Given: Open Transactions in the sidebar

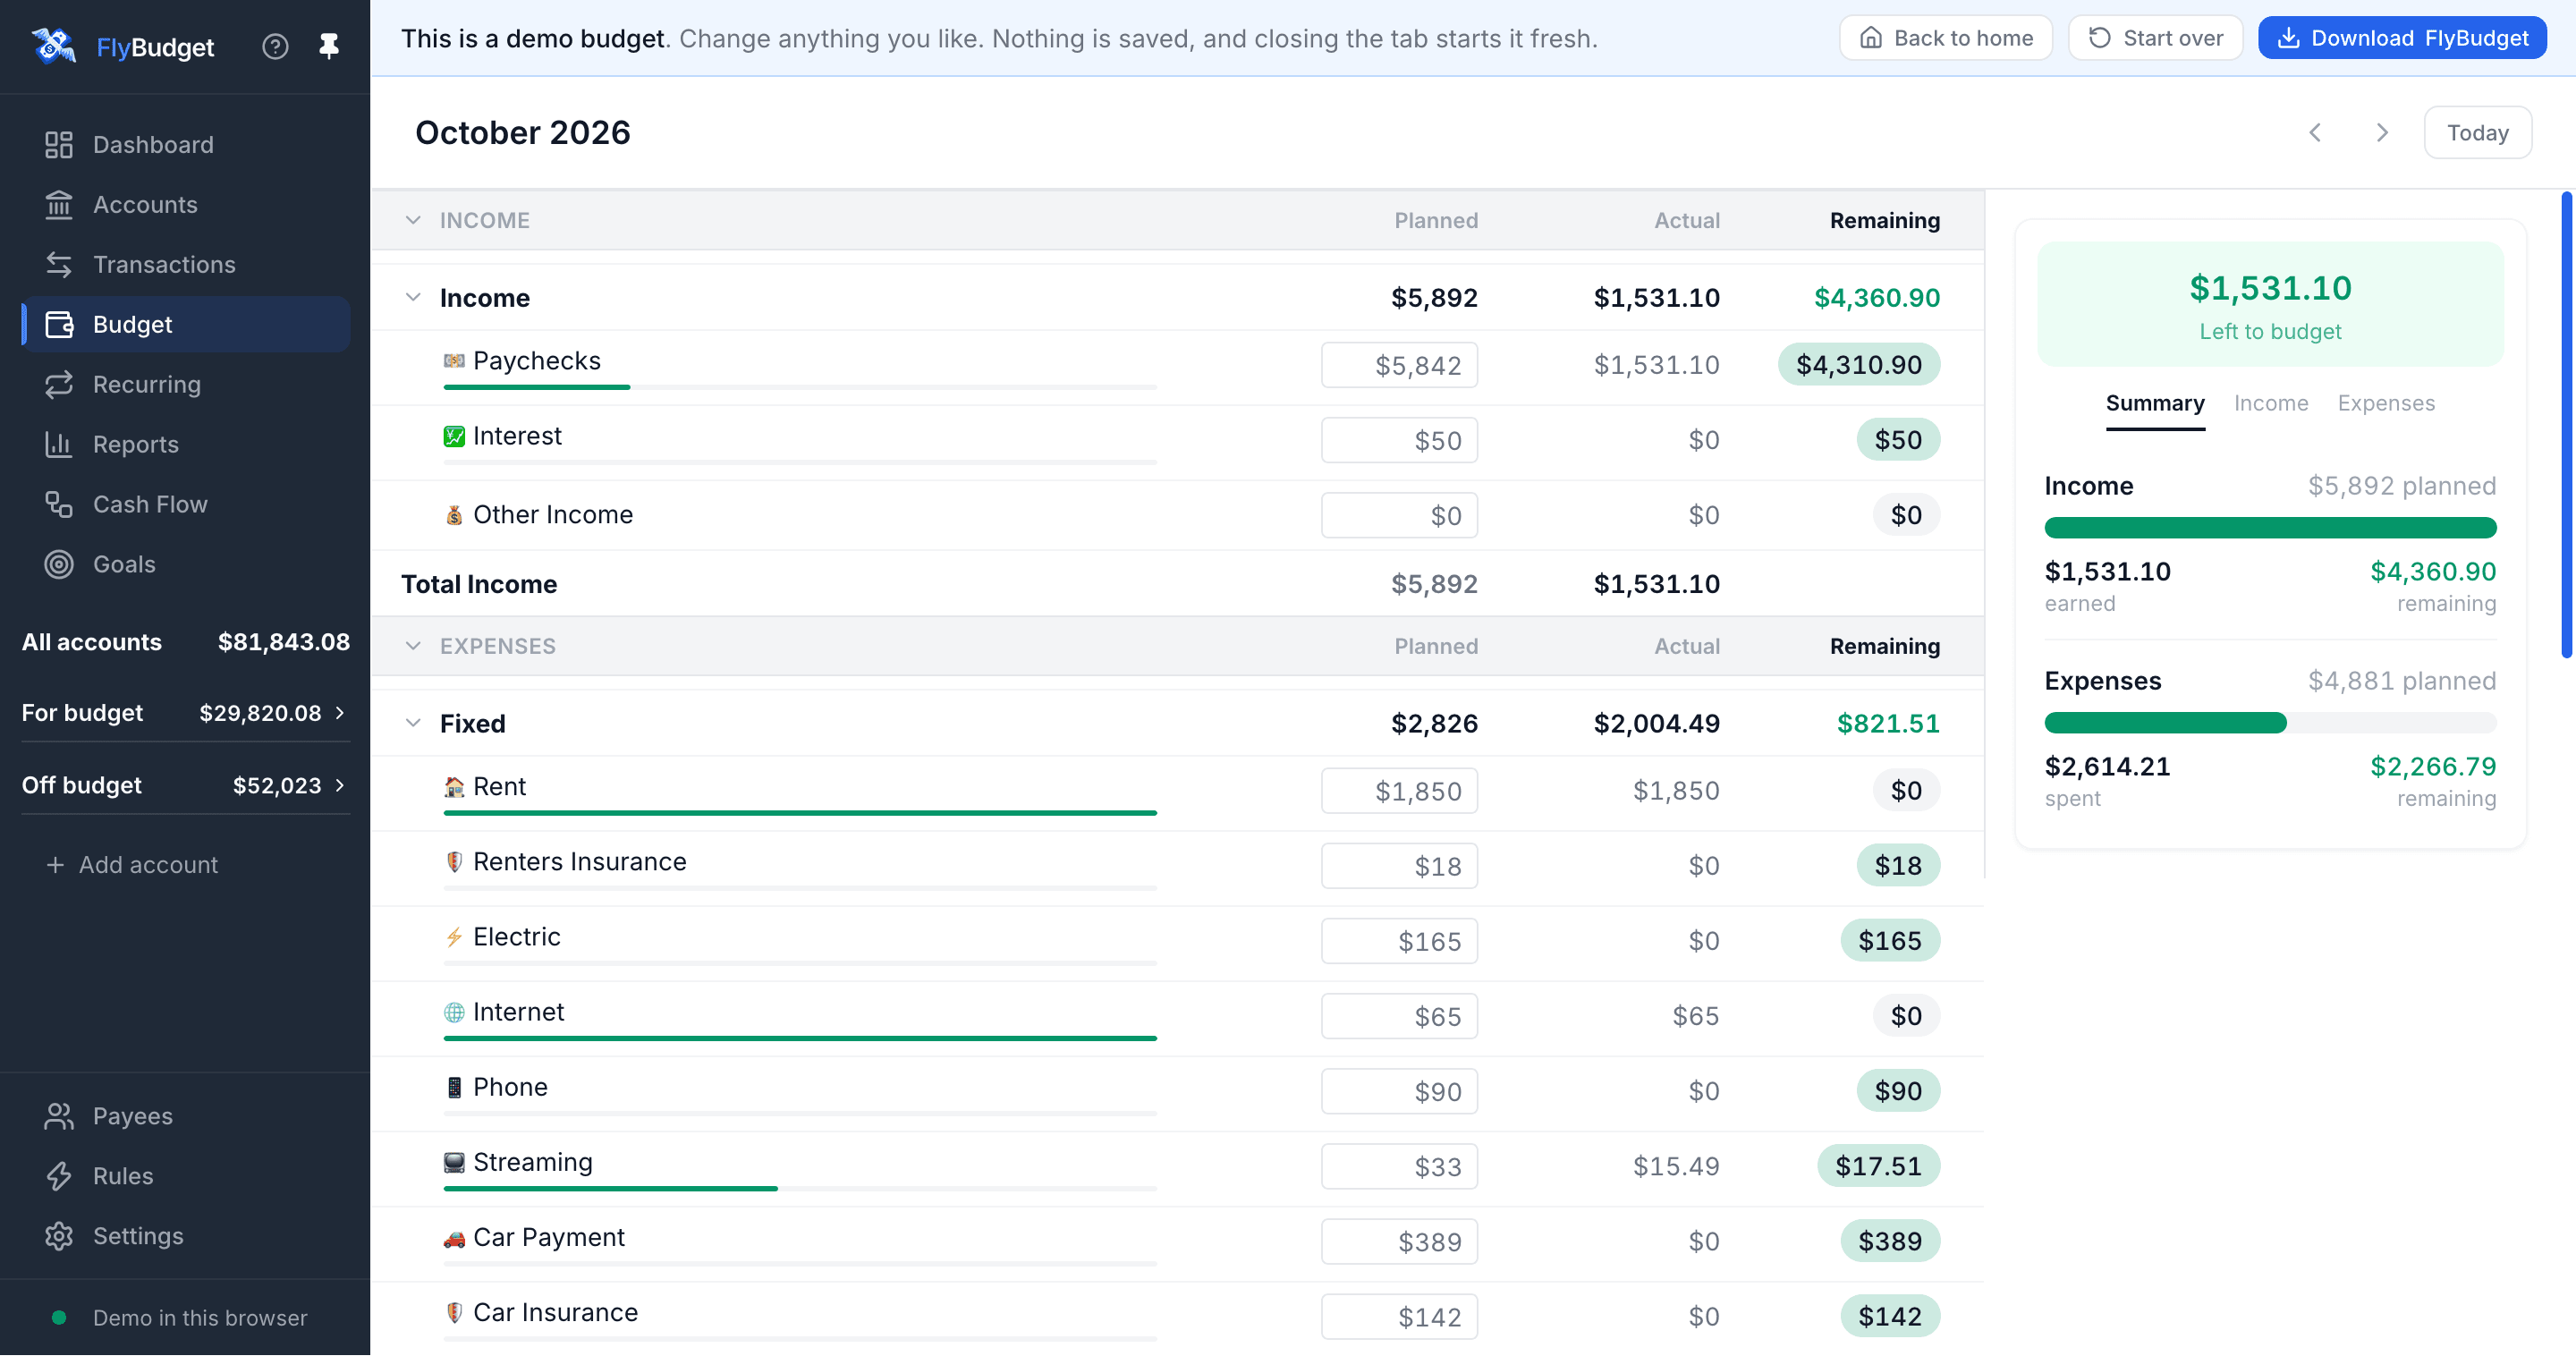Looking at the screenshot, I should [186, 264].
